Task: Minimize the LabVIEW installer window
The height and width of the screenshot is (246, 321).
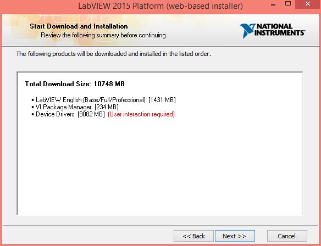Action: click(273, 4)
